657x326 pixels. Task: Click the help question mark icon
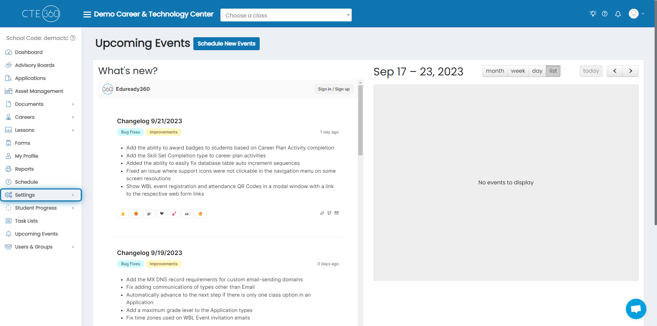click(605, 14)
